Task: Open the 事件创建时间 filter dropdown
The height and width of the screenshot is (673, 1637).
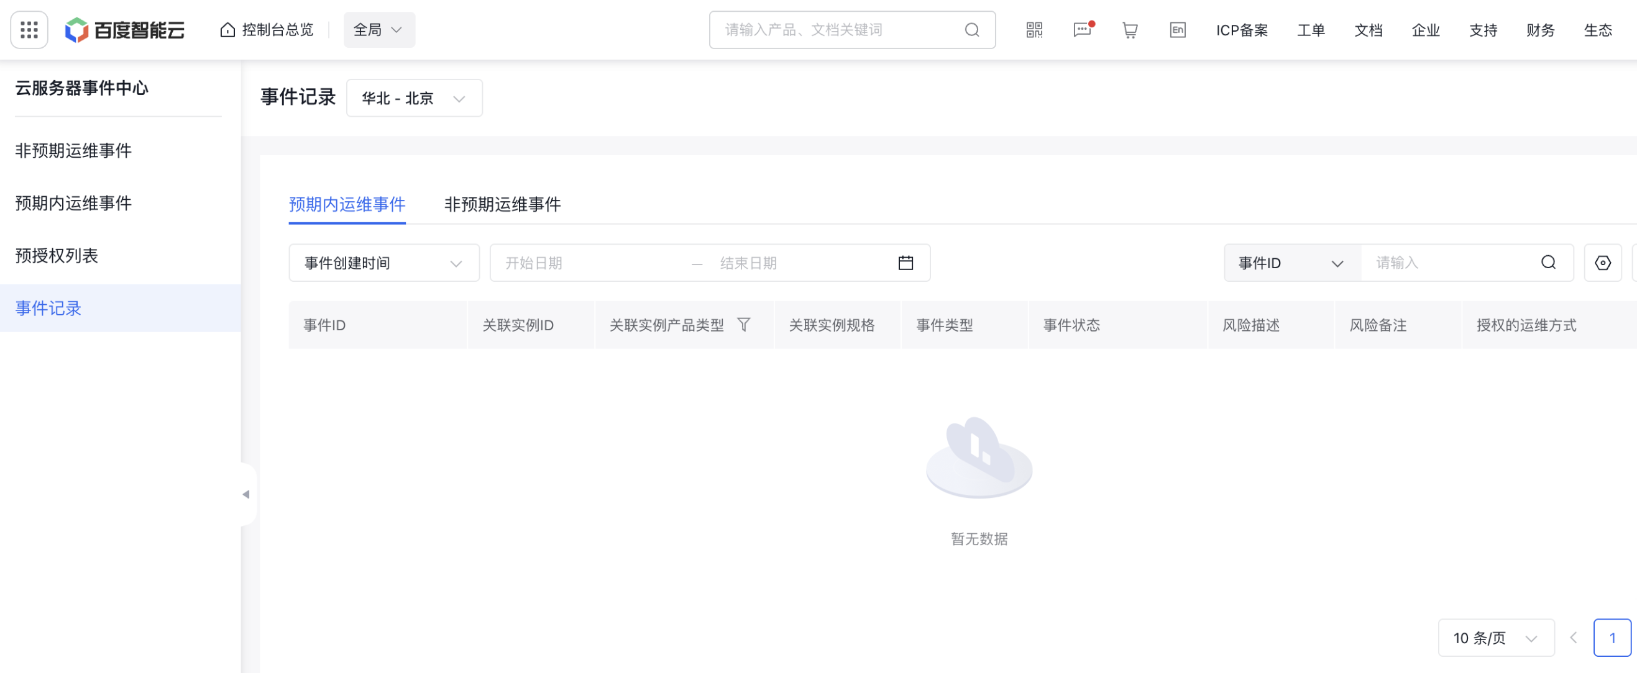Action: click(384, 263)
